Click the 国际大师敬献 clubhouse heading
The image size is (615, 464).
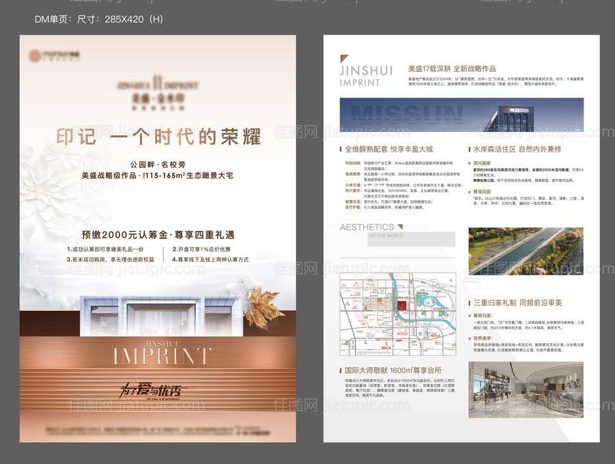389,370
